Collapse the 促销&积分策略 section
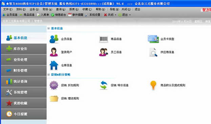This screenshot has width=211, height=124. click(x=48, y=74)
